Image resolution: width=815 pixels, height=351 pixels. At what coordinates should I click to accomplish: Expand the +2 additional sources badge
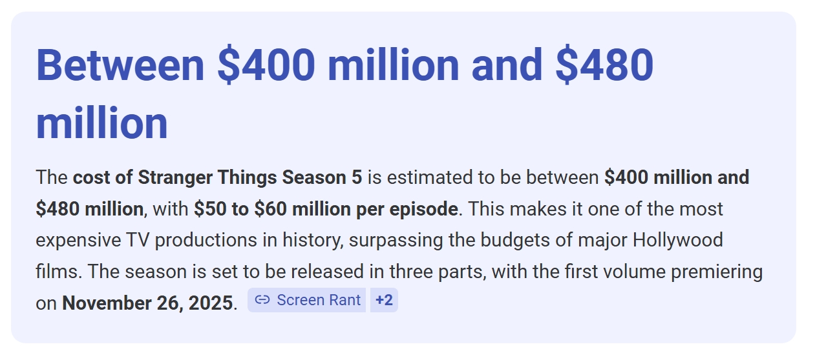tap(384, 300)
